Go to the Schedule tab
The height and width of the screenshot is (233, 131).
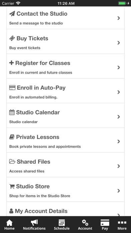pos(62,225)
